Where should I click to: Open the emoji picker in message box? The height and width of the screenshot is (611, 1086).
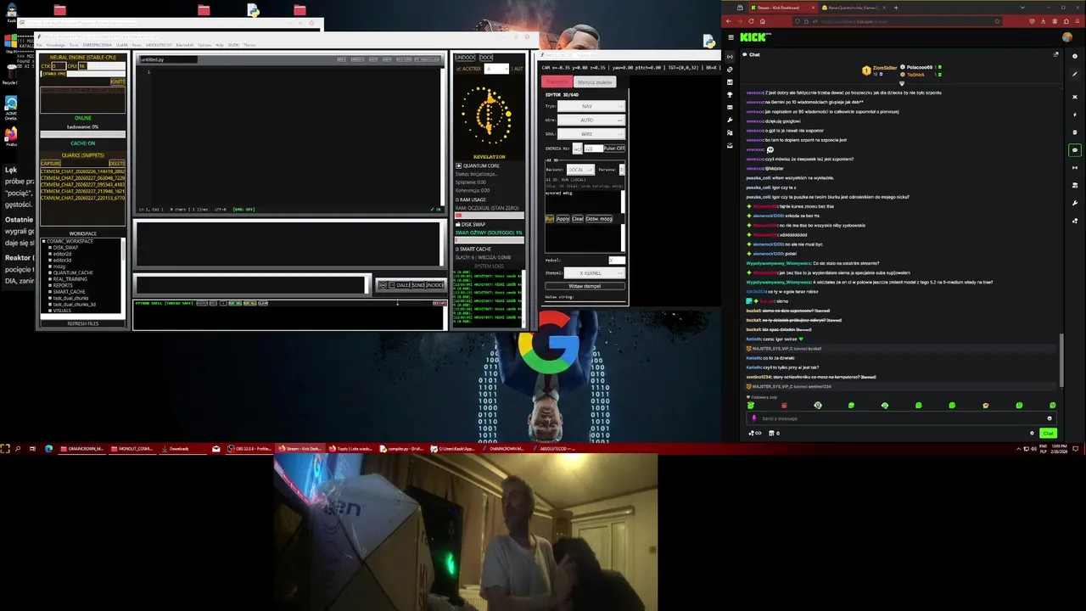[1050, 418]
